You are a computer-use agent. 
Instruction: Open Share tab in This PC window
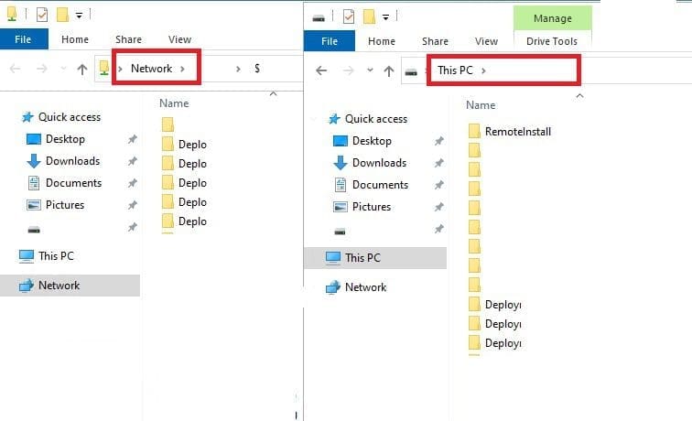(x=435, y=41)
